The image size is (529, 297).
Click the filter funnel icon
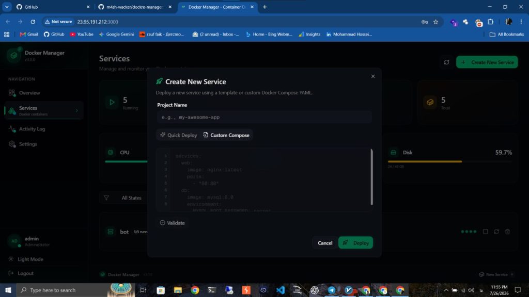[106, 198]
